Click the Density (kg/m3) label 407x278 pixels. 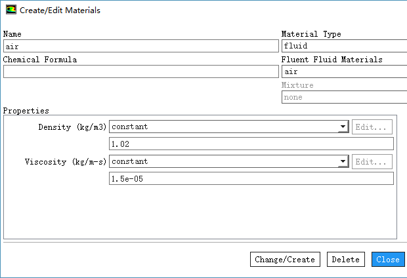point(72,127)
